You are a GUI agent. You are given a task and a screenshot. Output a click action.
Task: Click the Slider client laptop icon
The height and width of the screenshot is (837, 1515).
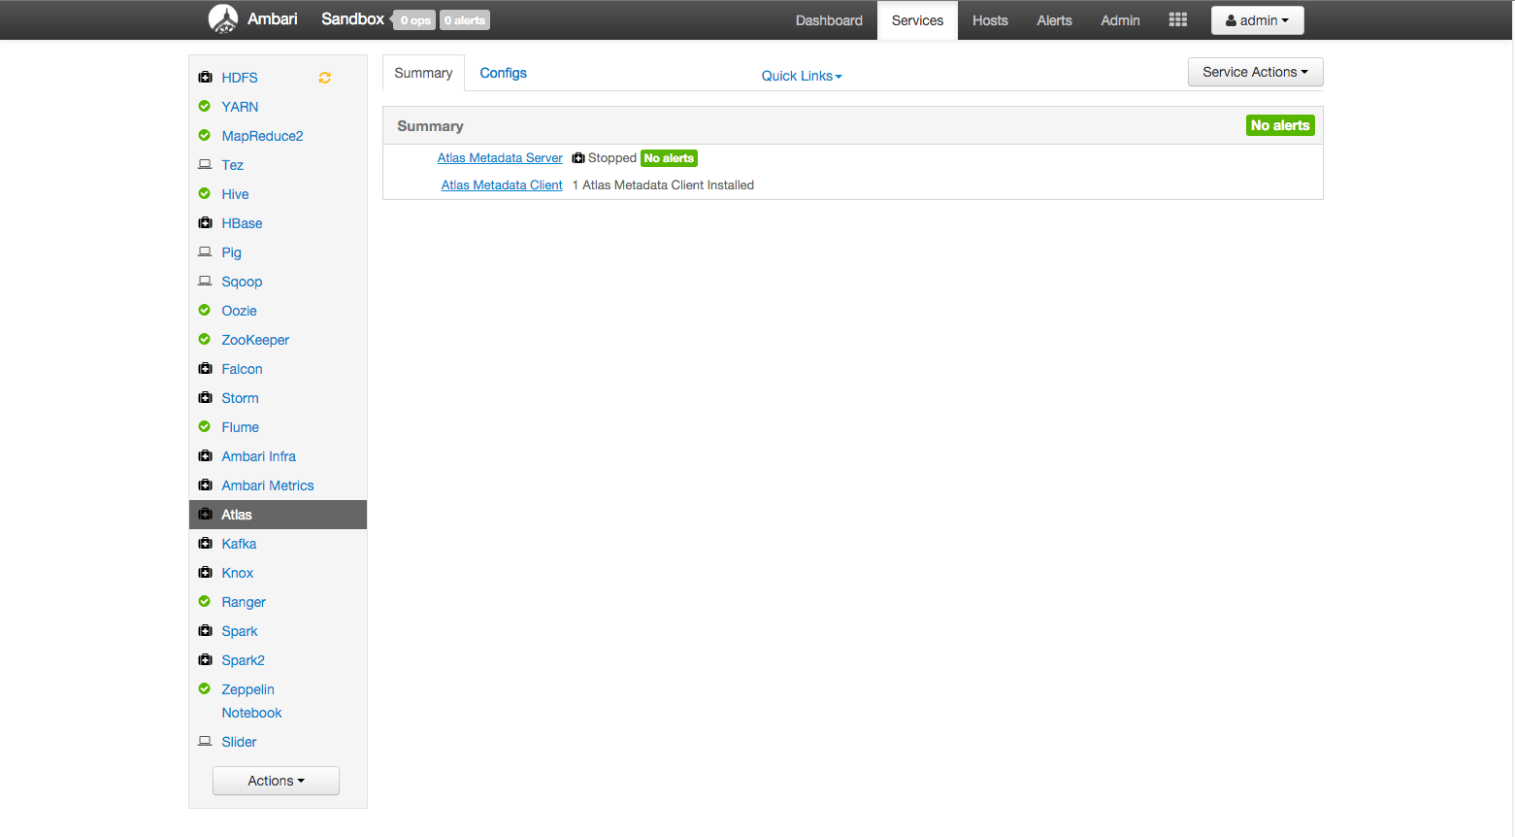(205, 741)
